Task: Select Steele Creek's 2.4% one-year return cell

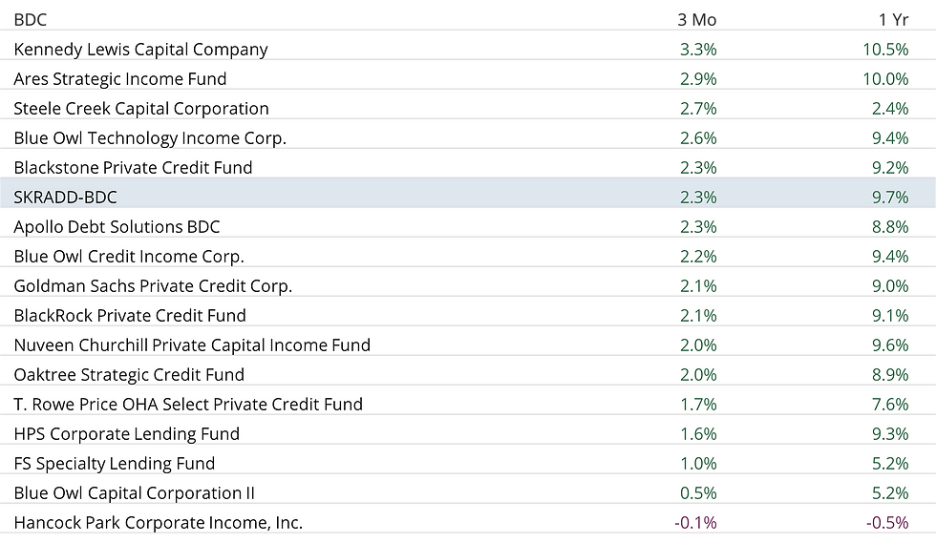Action: coord(890,109)
